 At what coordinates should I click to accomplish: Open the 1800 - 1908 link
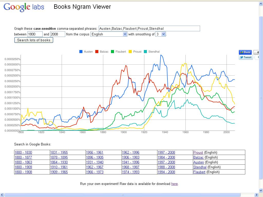pyautogui.click(x=23, y=172)
